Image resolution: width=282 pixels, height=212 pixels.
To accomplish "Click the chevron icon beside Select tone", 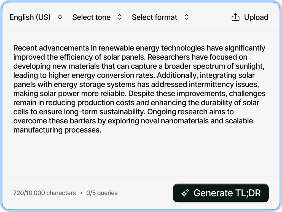I will tap(120, 17).
